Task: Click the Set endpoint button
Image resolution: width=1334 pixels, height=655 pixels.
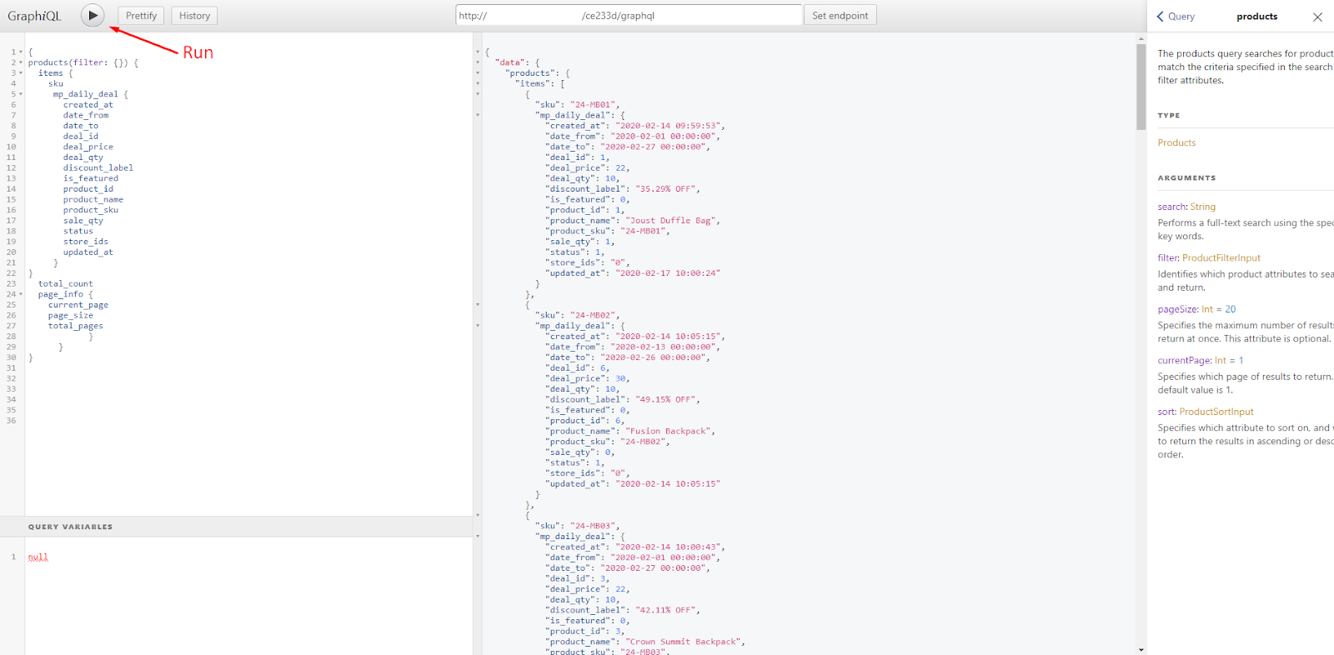Action: coord(840,16)
